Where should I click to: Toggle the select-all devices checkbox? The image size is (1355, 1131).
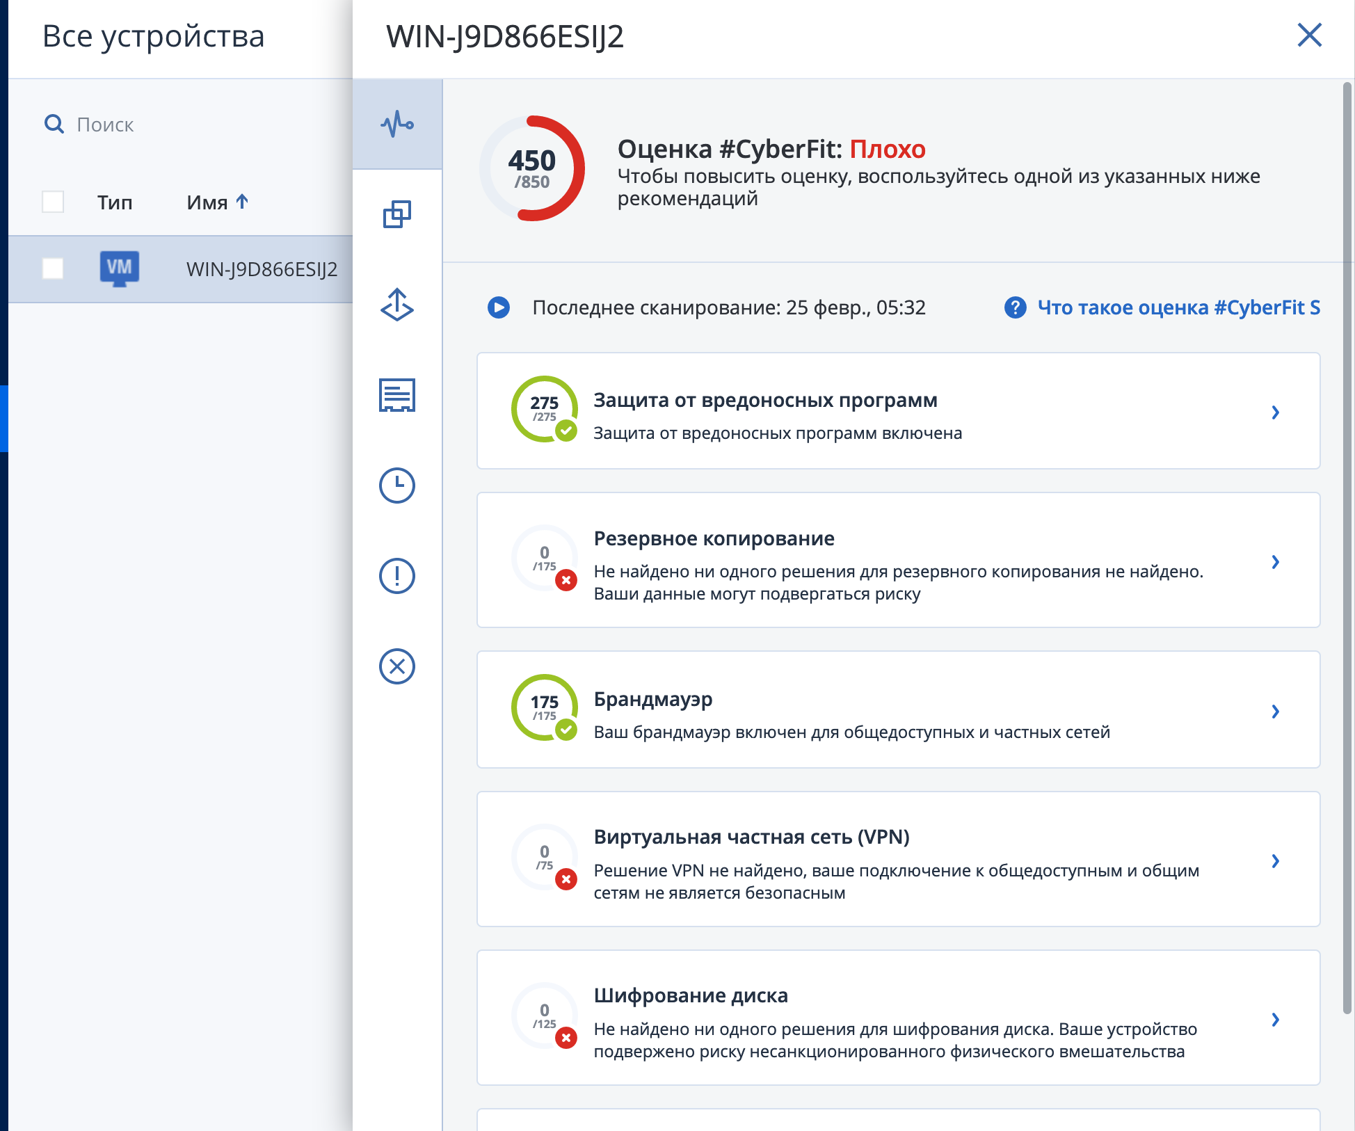point(53,202)
